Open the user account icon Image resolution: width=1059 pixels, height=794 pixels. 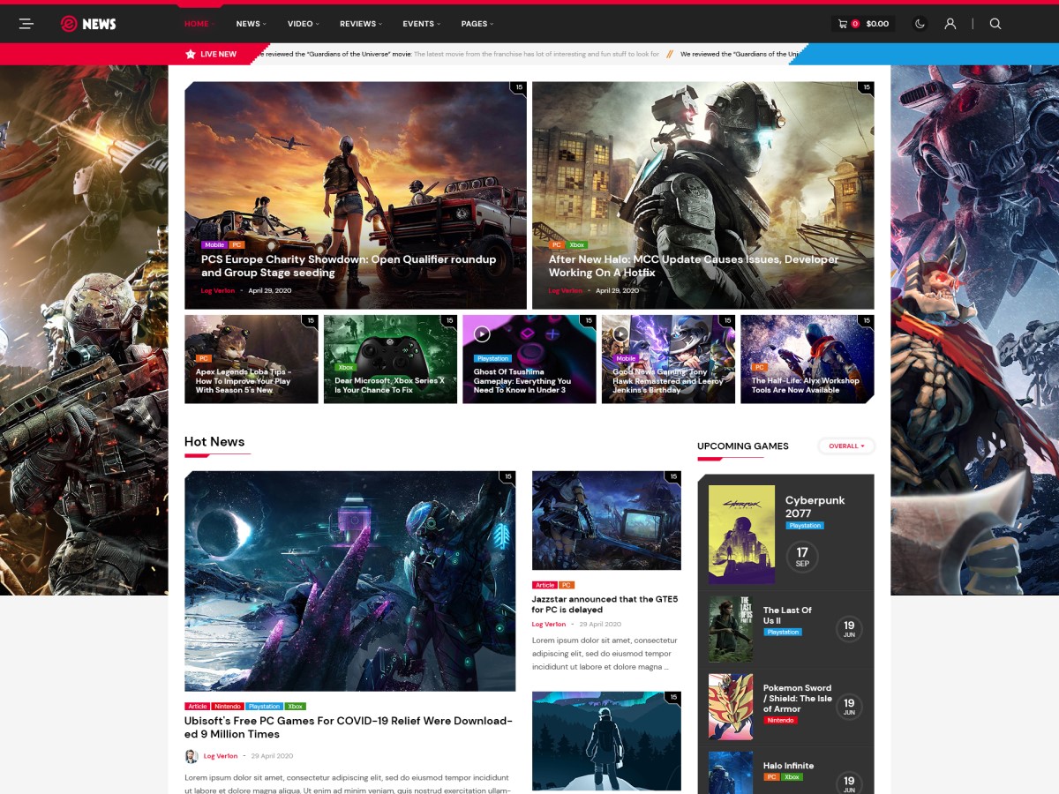pyautogui.click(x=950, y=24)
